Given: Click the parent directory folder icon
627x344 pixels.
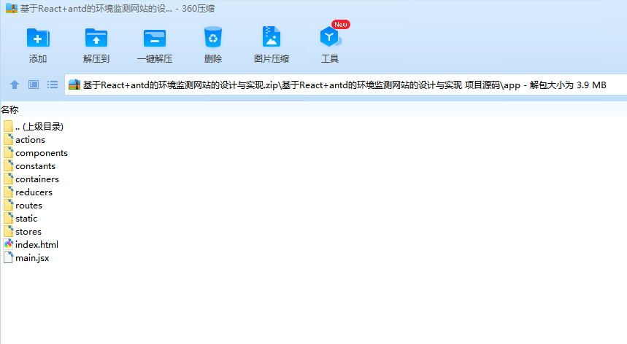Looking at the screenshot, I should [9, 126].
